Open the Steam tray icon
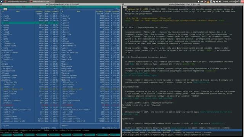Image resolution: width=244 pixels, height=137 pixels. (211, 2)
